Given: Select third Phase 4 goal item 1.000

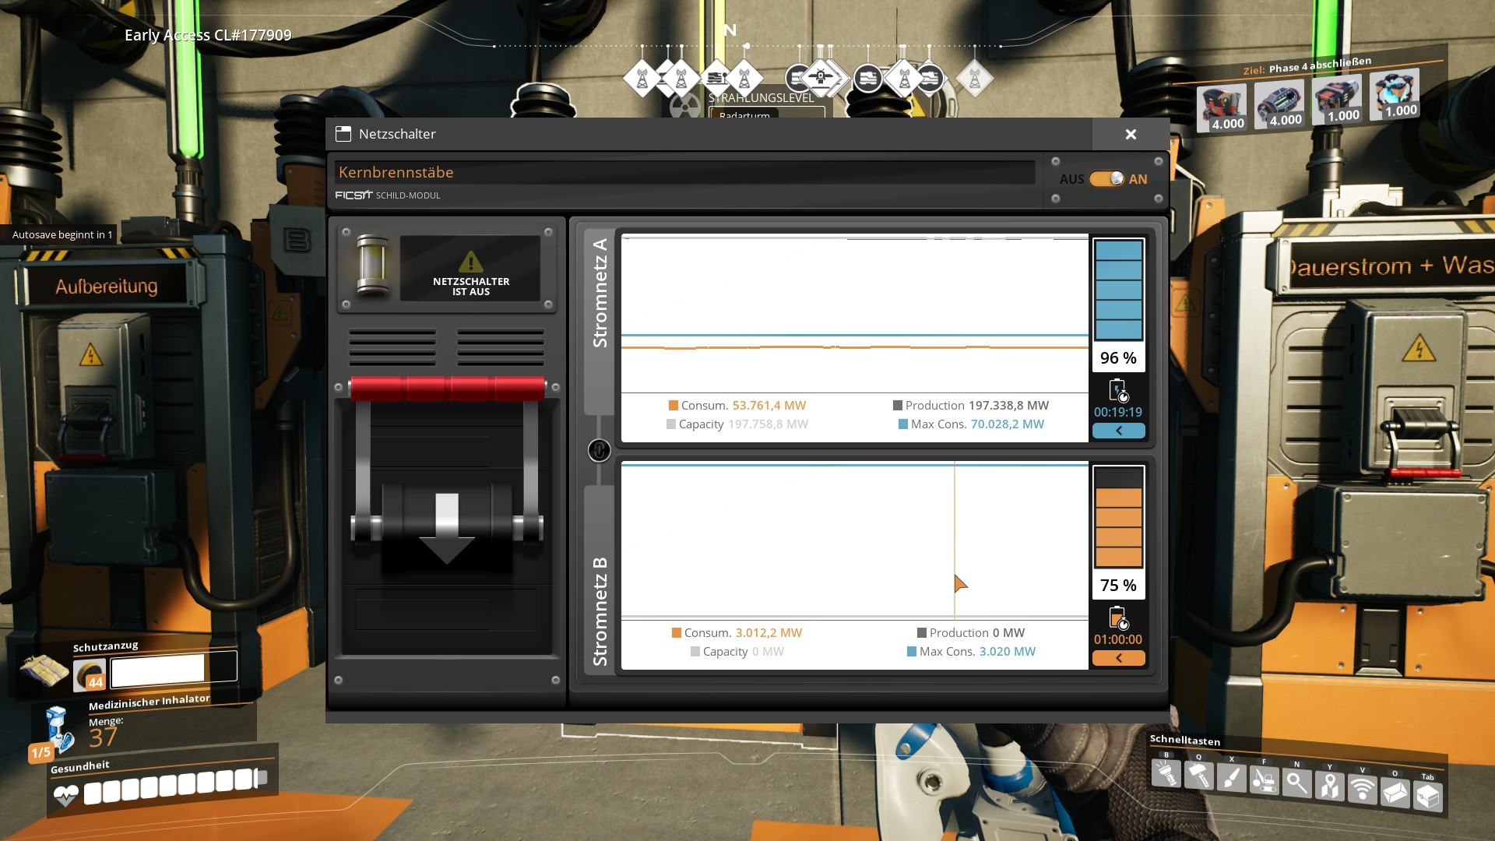Looking at the screenshot, I should click(1337, 100).
